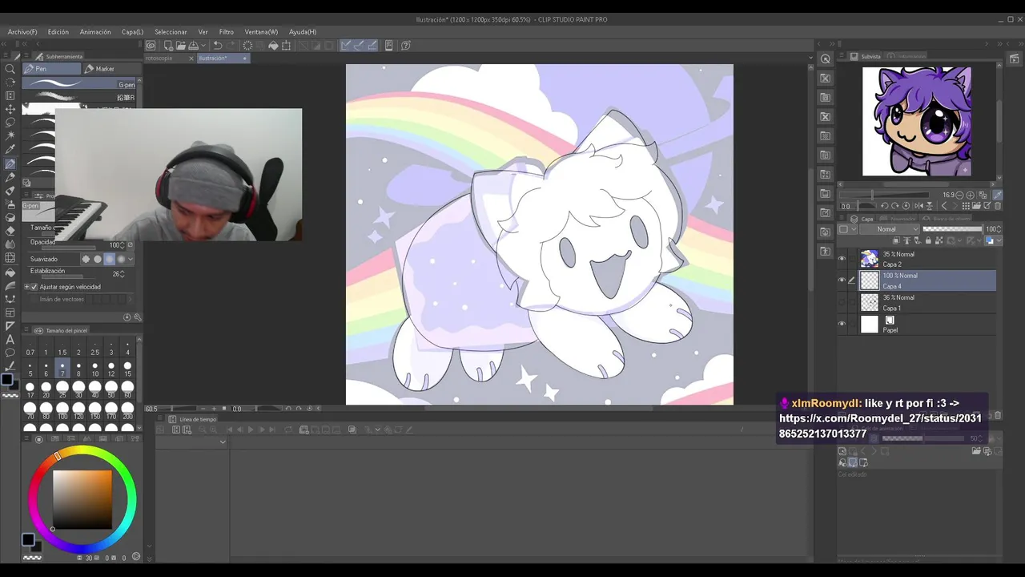This screenshot has width=1025, height=577.
Task: Select the Eraser tool in the toolbox
Action: [10, 231]
